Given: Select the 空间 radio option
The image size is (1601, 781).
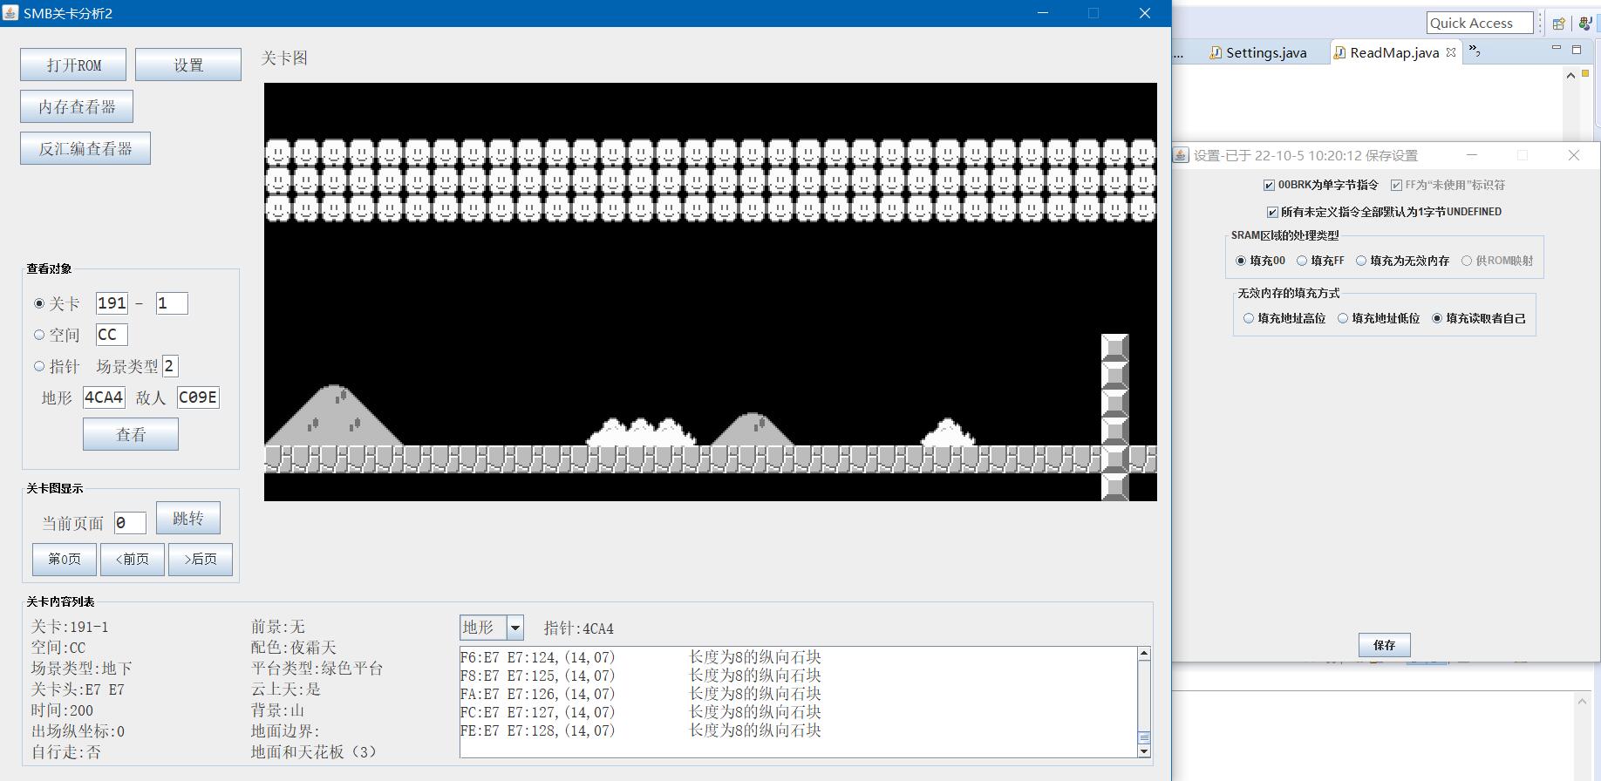Looking at the screenshot, I should [38, 335].
